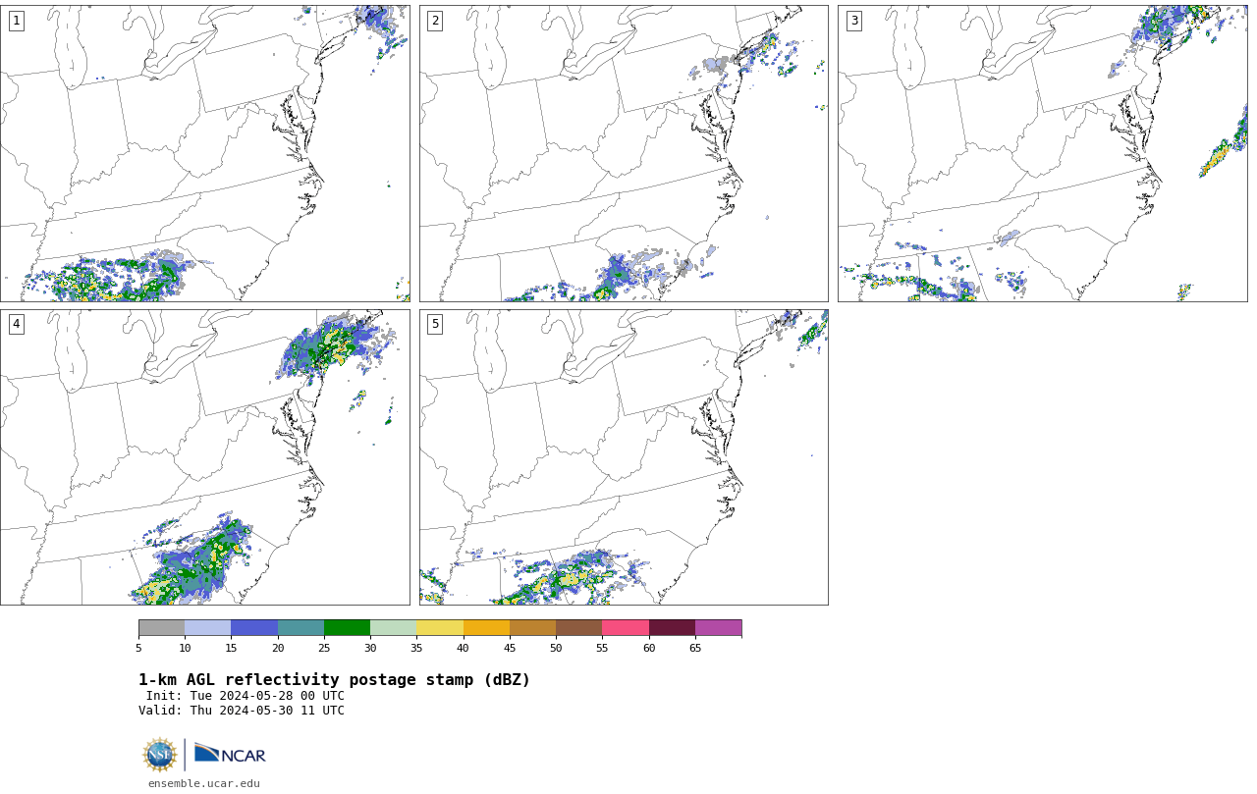Click the panel number label 3

853,21
